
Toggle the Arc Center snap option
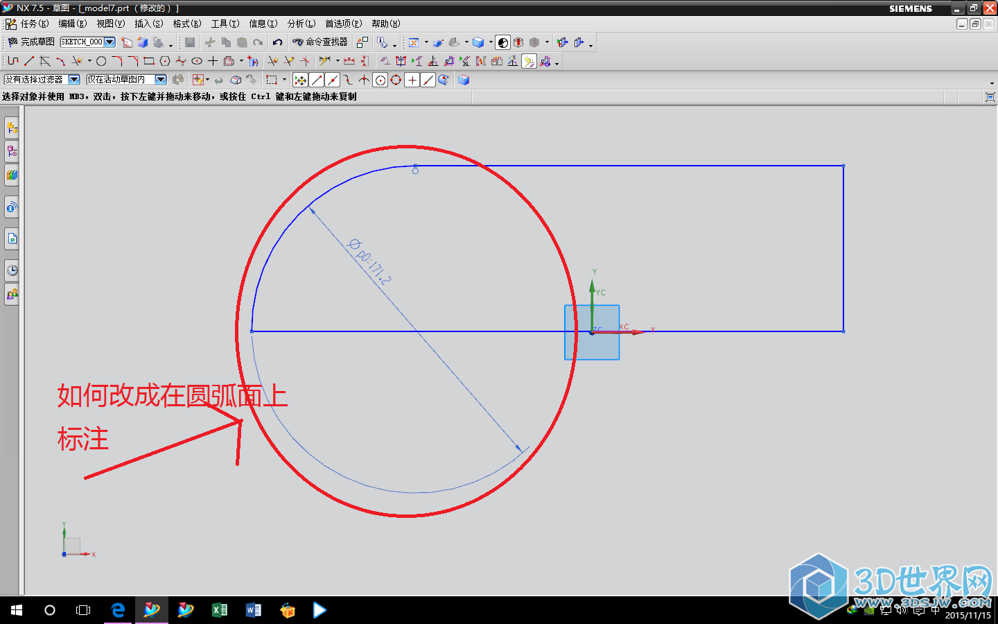click(380, 80)
